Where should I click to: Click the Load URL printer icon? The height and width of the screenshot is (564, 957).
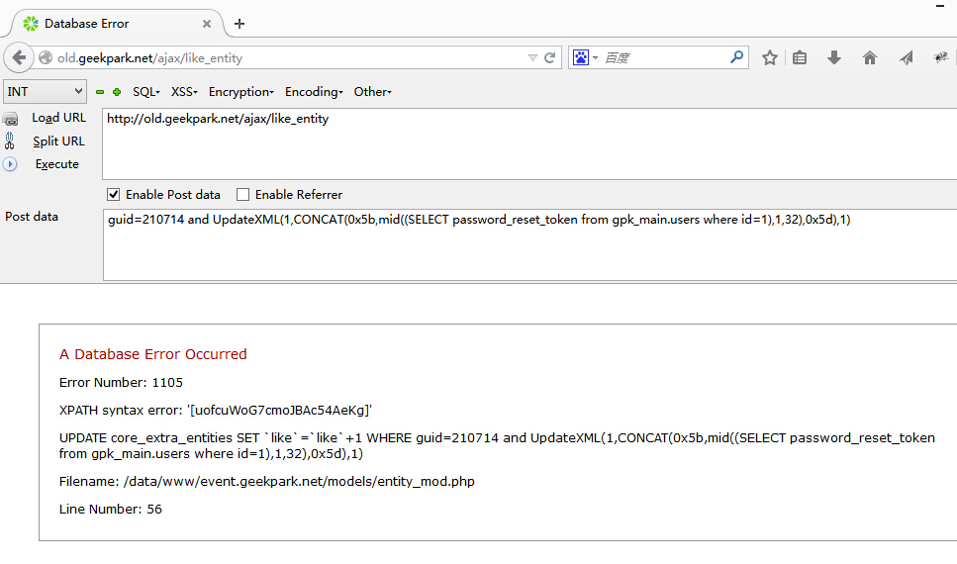point(10,119)
